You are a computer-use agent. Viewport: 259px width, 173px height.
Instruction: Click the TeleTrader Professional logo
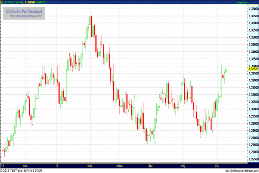[x=24, y=11]
